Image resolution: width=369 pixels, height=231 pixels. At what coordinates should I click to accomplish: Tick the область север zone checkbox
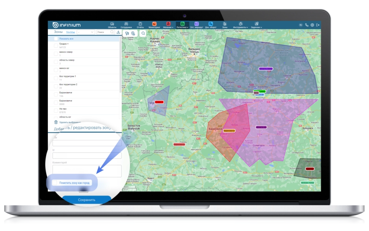56,62
